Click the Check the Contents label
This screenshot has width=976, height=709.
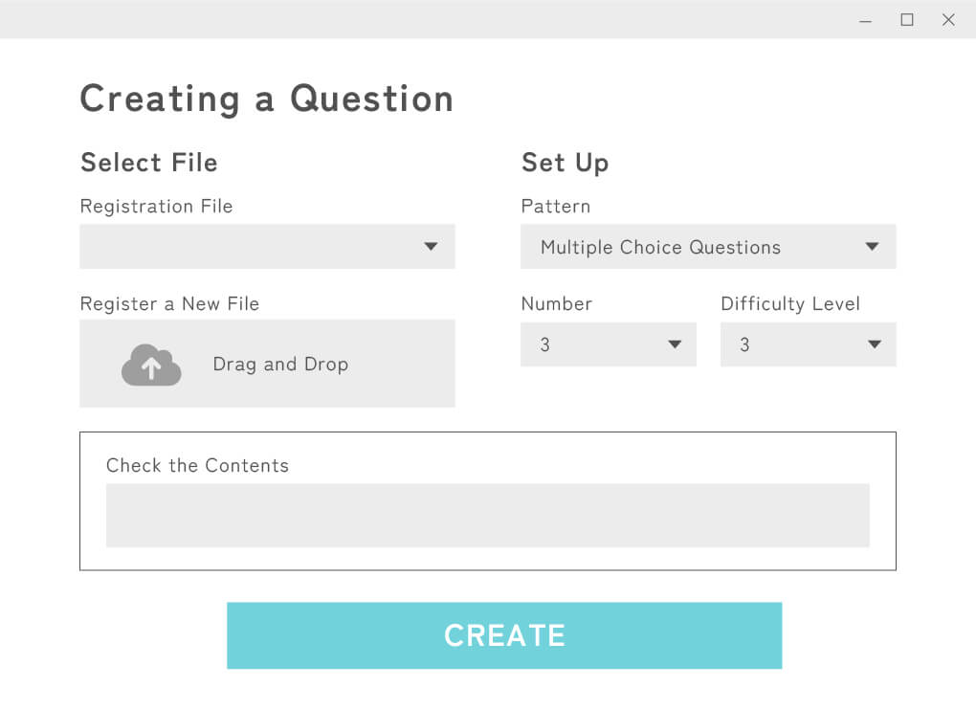(x=197, y=466)
